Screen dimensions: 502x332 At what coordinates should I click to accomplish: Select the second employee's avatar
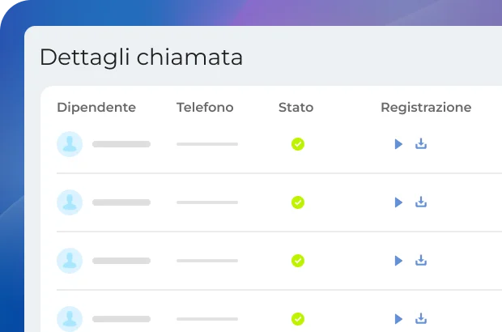click(70, 202)
